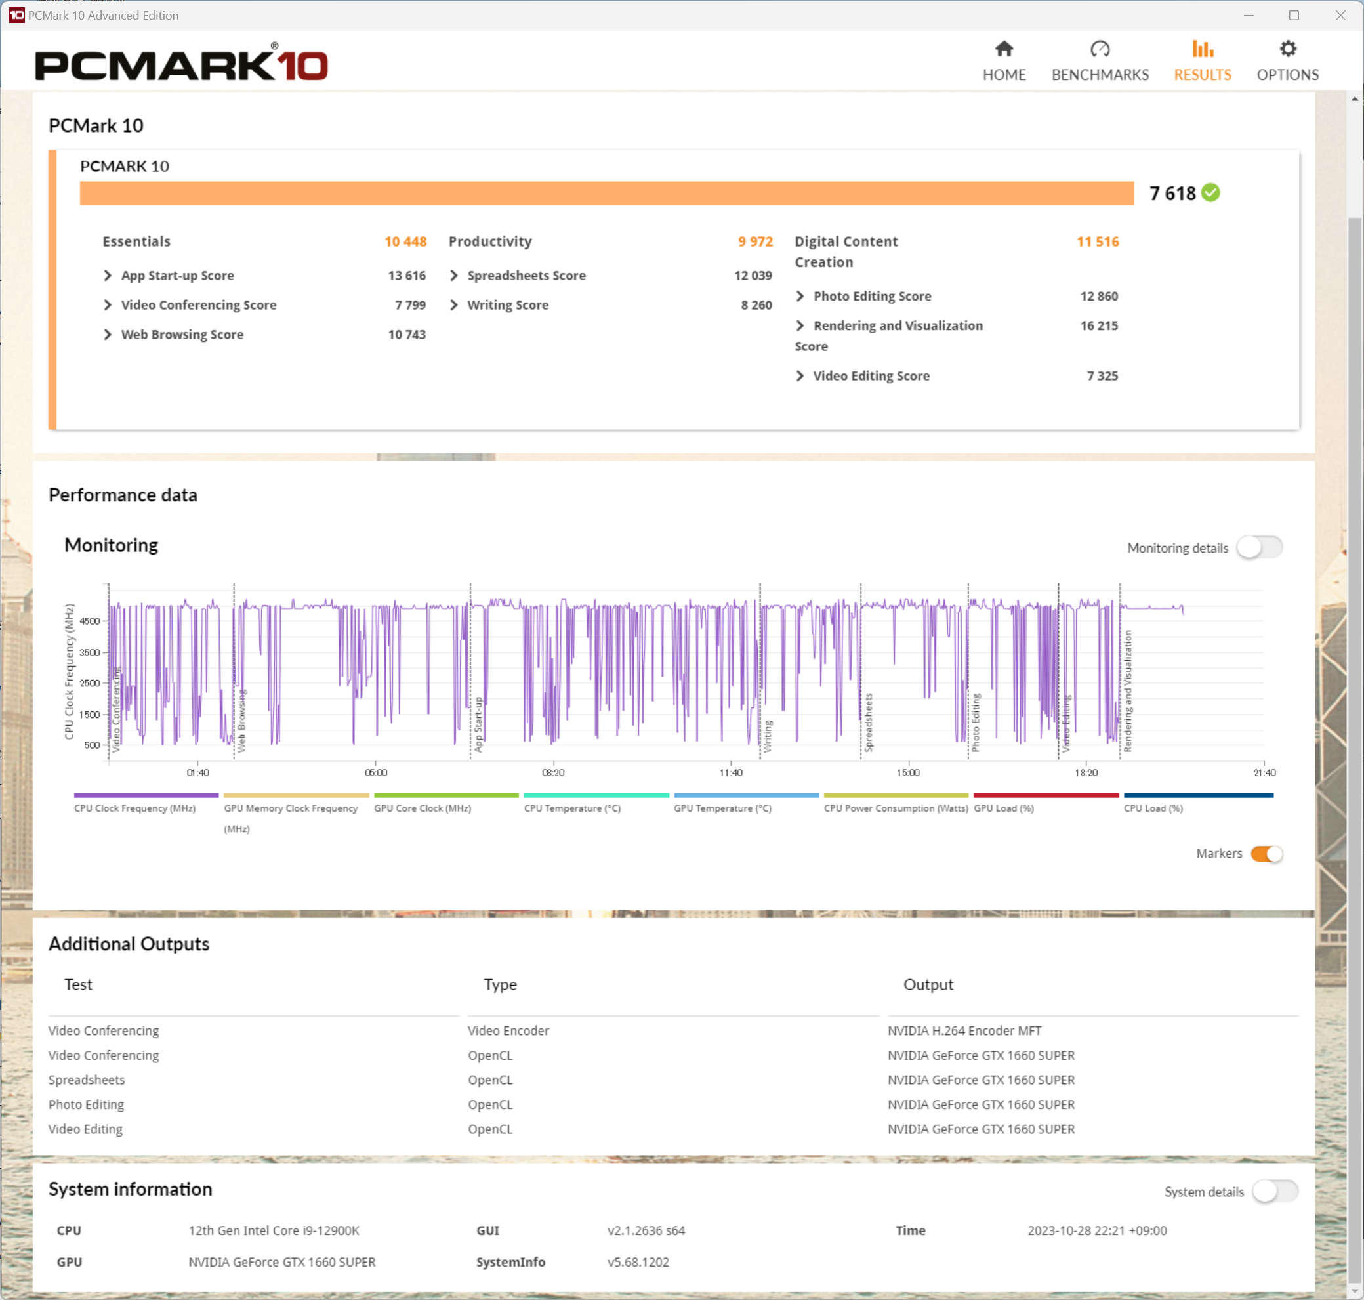Enable the System details toggle
Screen dimensions: 1364x1300
(1275, 1191)
